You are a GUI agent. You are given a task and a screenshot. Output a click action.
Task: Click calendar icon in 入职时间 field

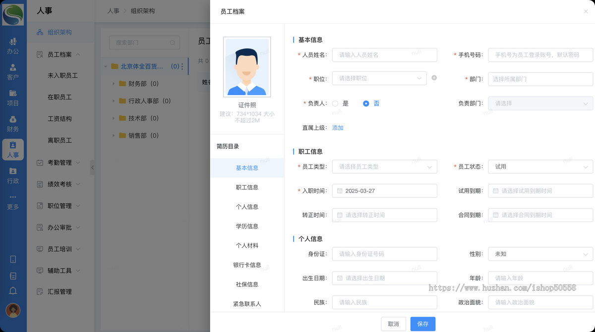tap(340, 191)
